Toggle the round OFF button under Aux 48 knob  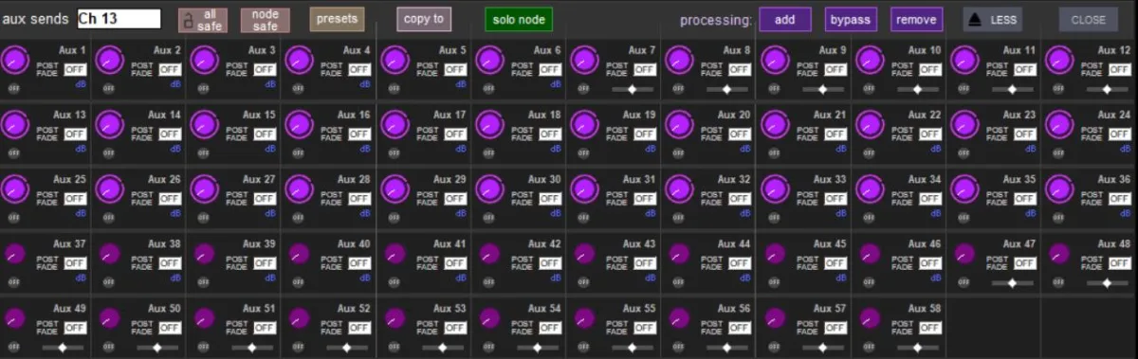click(x=1058, y=282)
